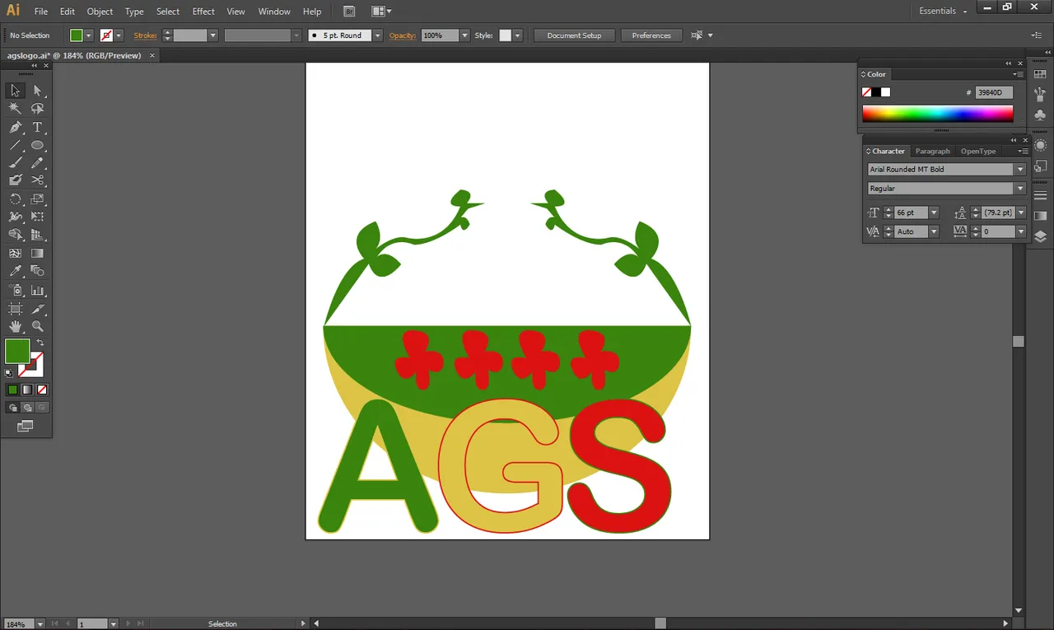Open the stroke color dropdown in control bar
This screenshot has height=630, width=1054.
tap(119, 35)
